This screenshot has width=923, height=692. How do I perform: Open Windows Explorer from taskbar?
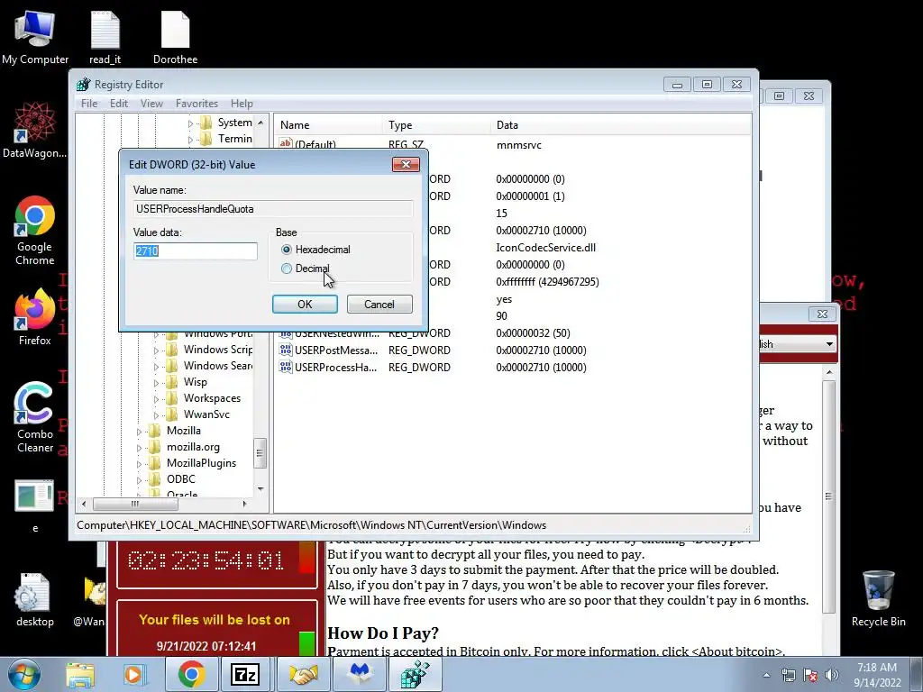80,674
